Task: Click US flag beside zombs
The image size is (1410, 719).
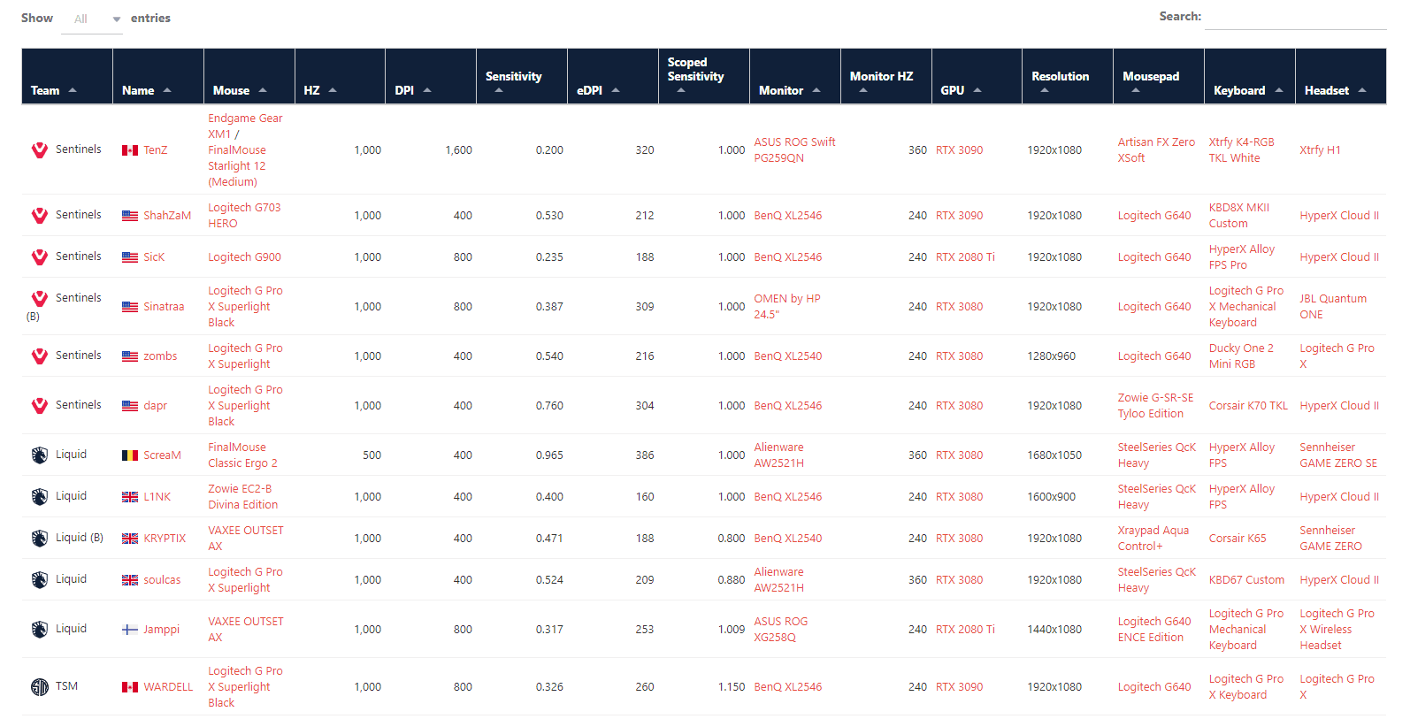Action: pyautogui.click(x=130, y=356)
